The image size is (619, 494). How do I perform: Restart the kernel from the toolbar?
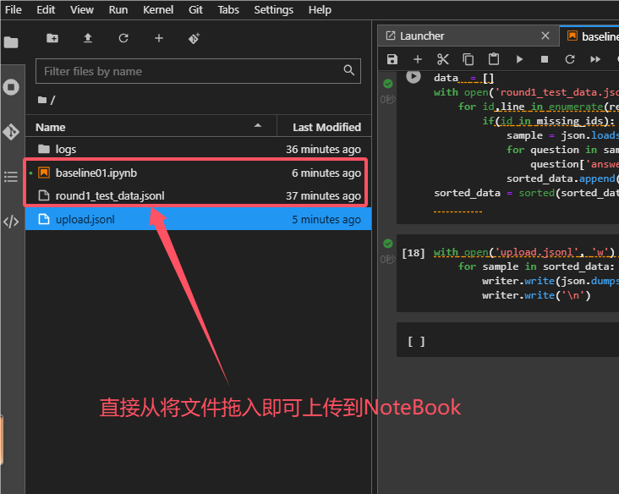pos(570,59)
